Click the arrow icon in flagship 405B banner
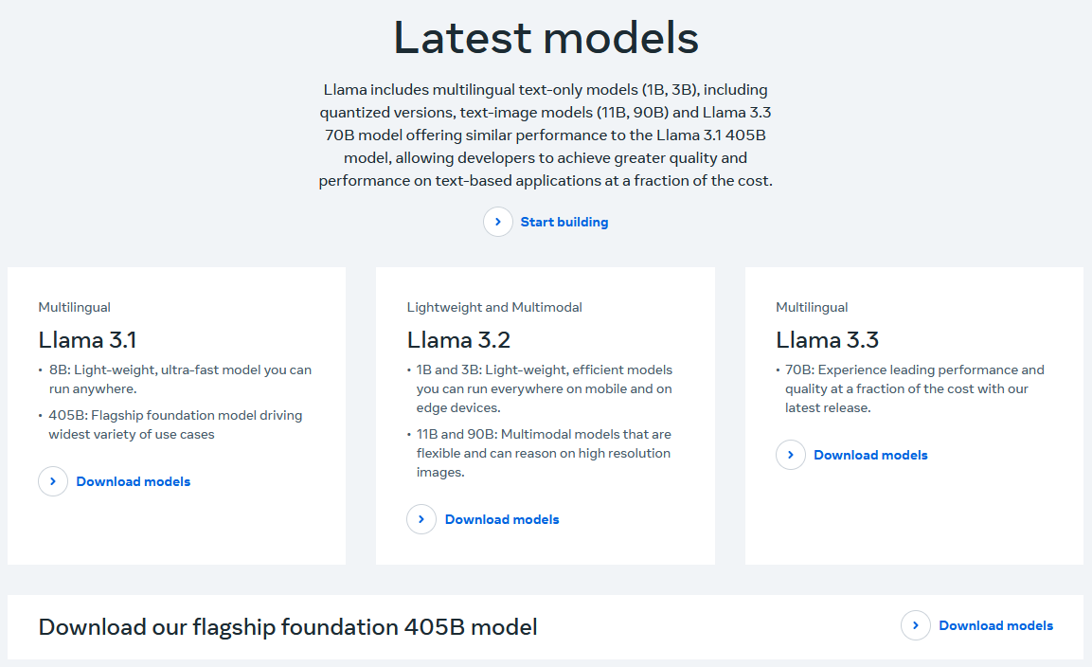1092x667 pixels. (x=916, y=625)
